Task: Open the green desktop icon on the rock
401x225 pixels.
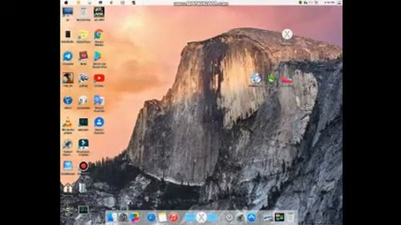Action: click(271, 79)
